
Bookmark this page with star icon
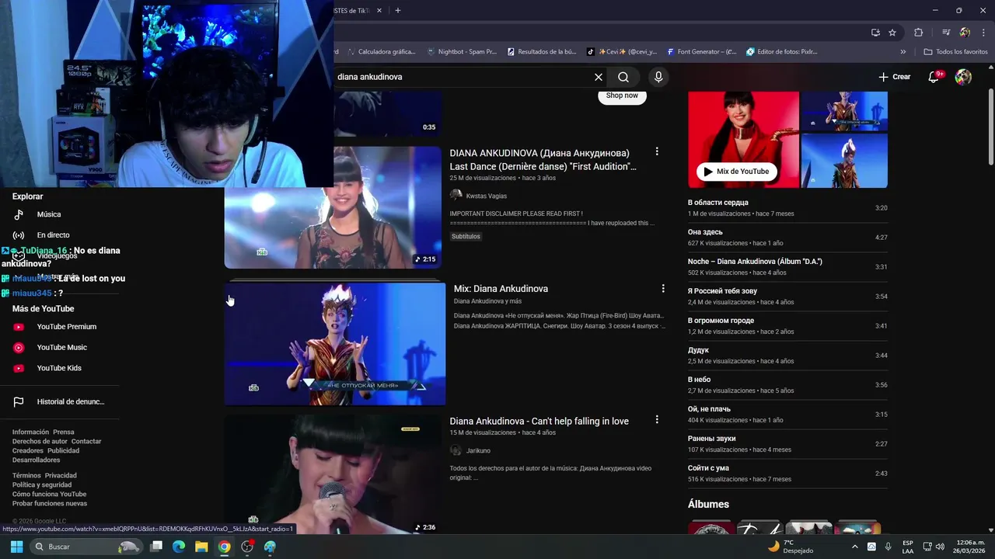click(x=892, y=33)
